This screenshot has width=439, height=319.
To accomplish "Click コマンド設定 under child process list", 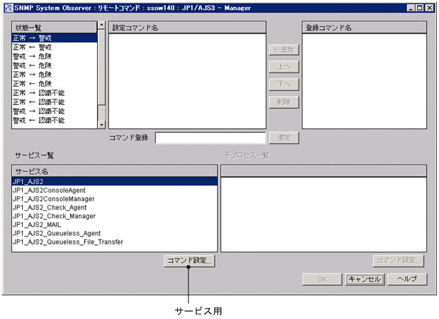I will (399, 261).
